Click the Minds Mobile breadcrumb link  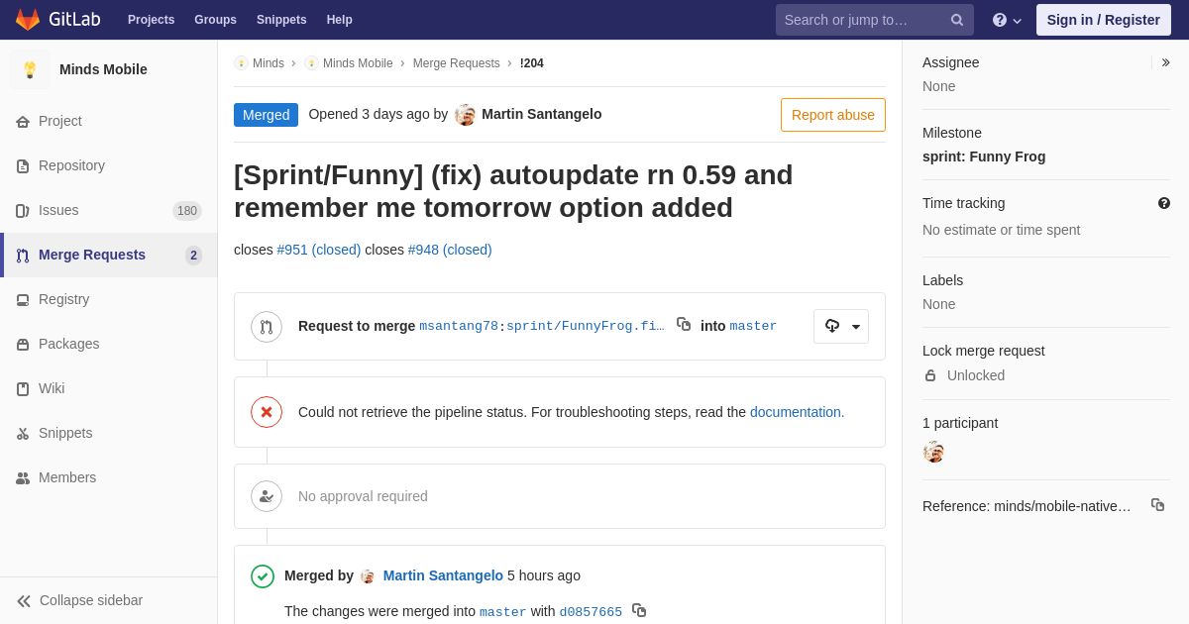click(358, 63)
